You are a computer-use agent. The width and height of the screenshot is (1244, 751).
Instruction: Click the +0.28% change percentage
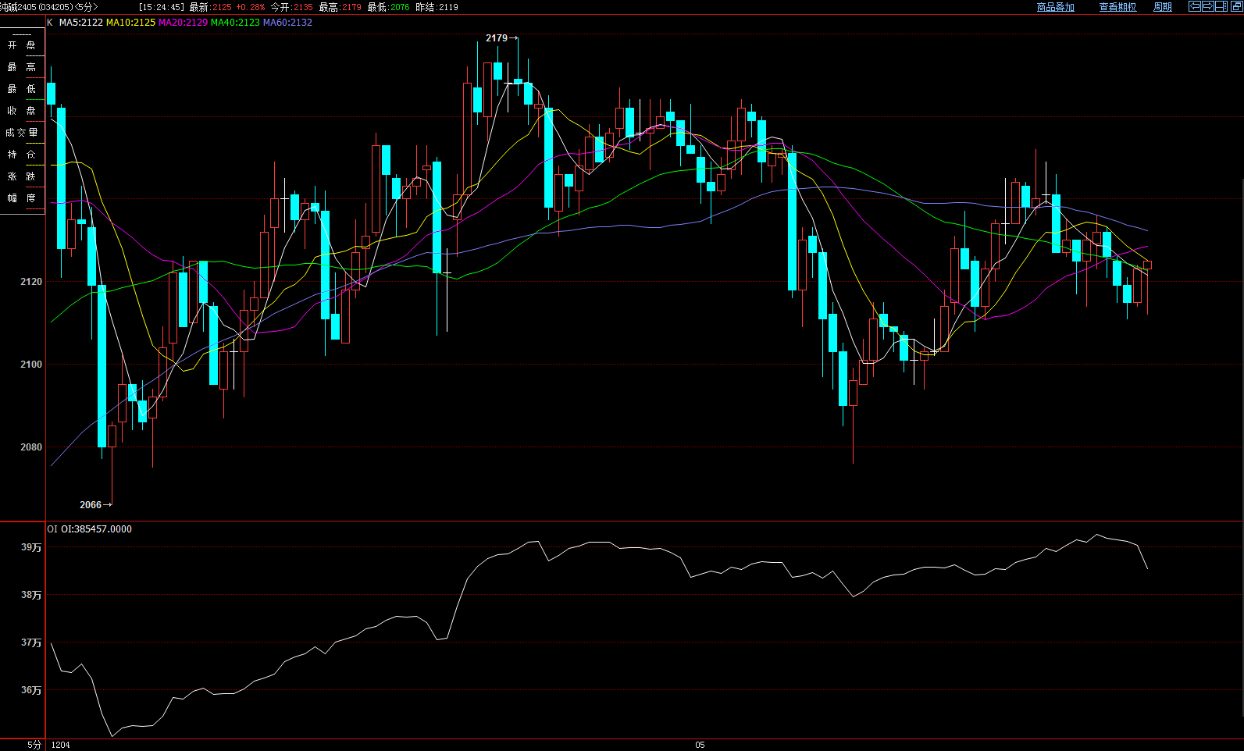click(251, 7)
